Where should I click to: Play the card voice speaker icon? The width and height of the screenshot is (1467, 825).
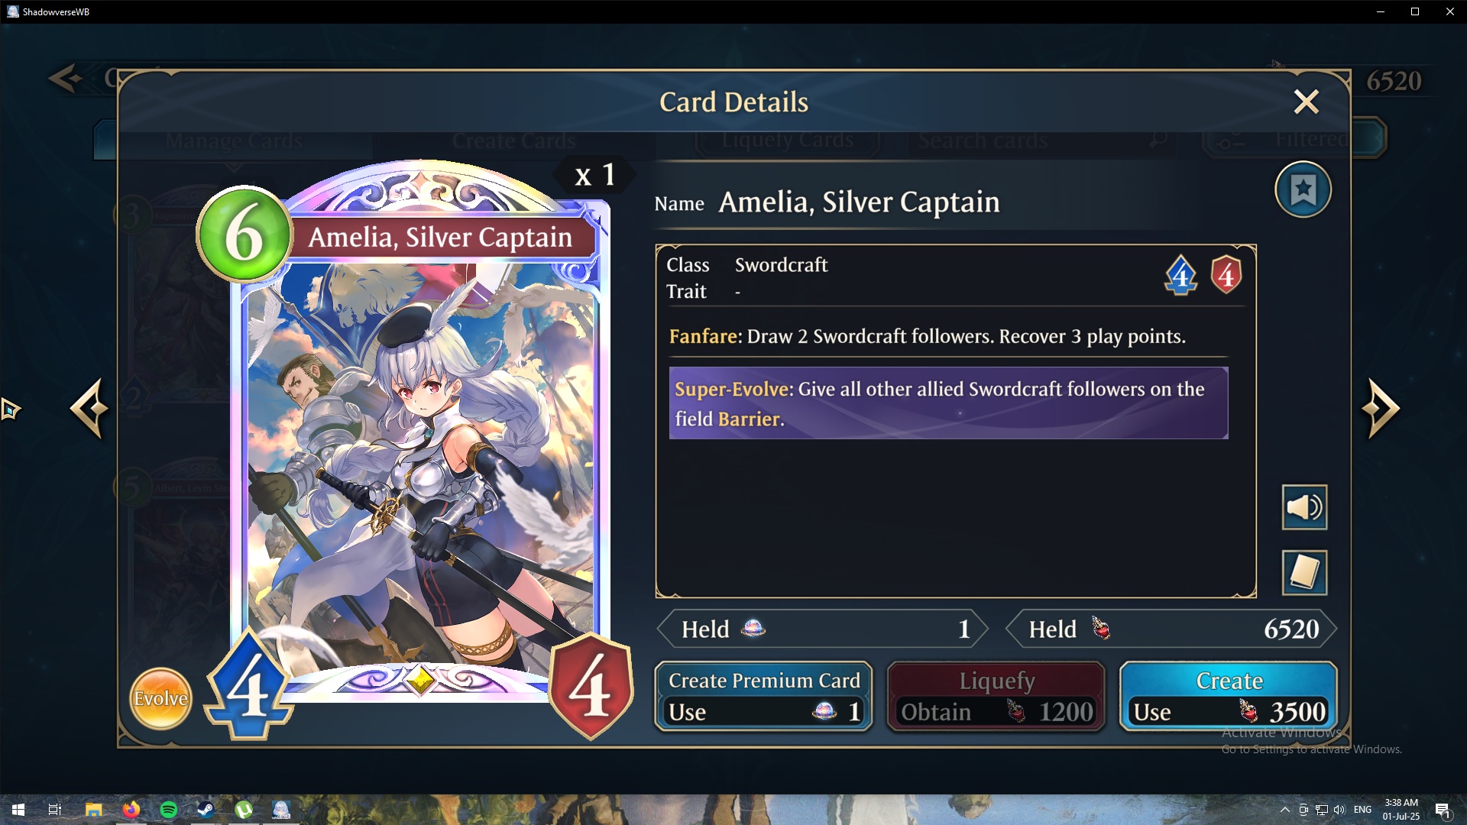[x=1304, y=507]
